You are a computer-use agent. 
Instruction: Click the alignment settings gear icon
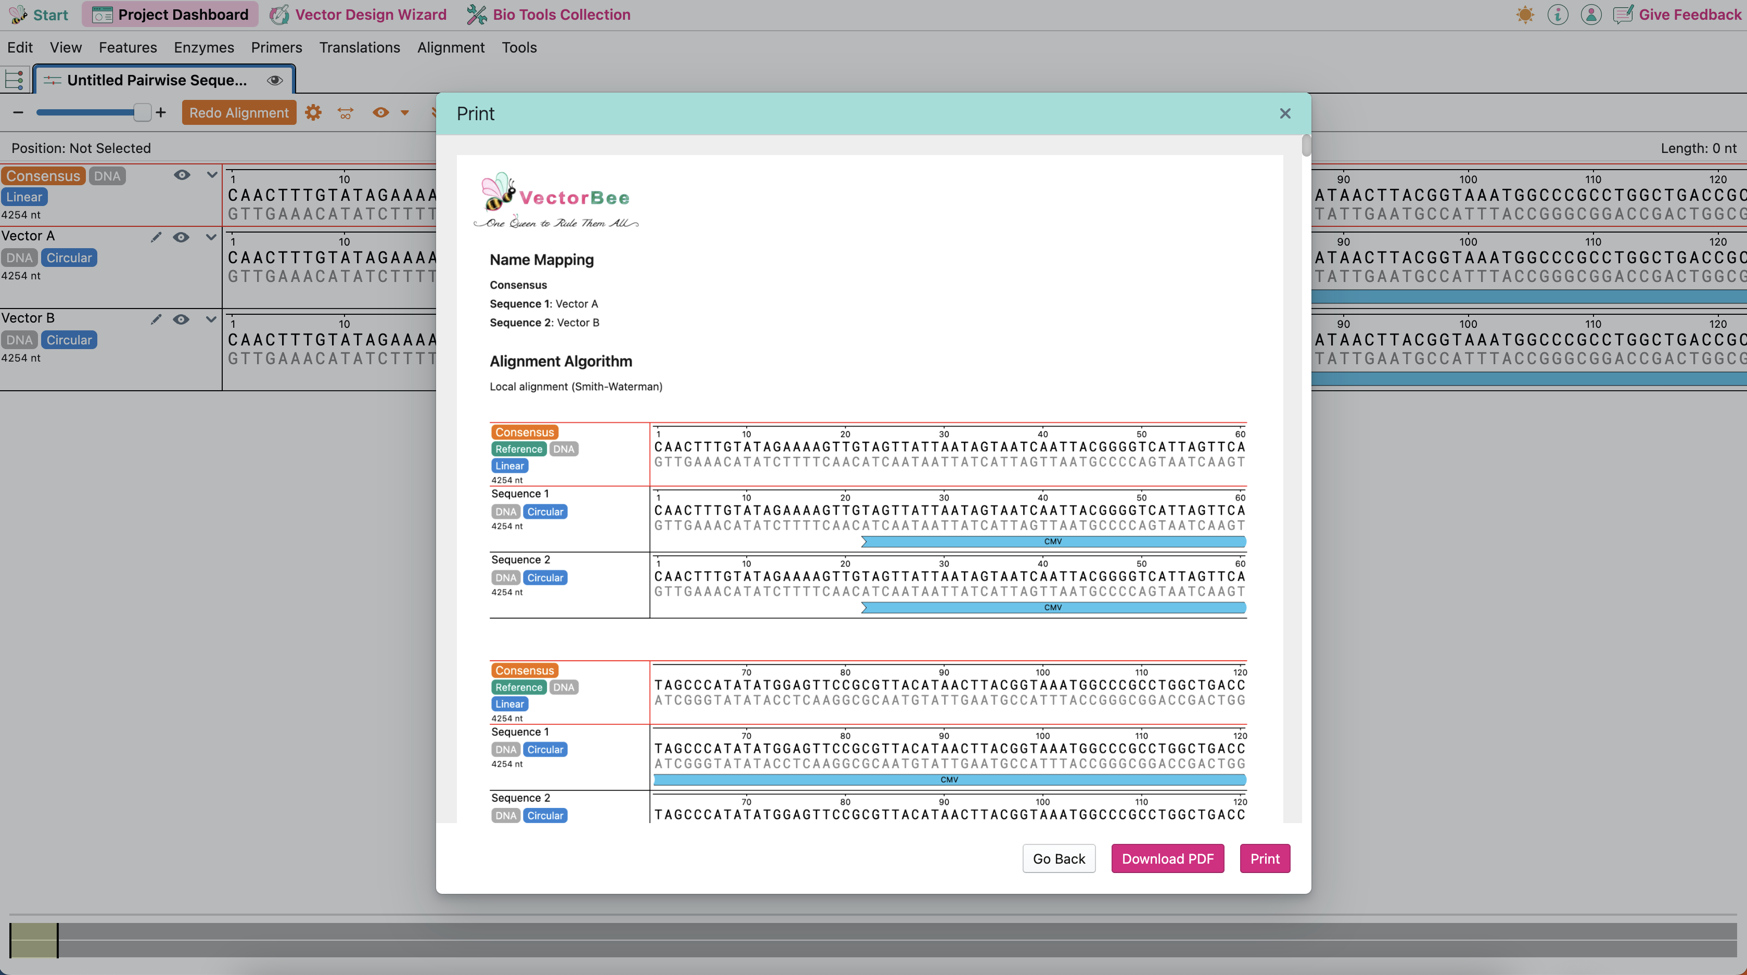point(313,112)
